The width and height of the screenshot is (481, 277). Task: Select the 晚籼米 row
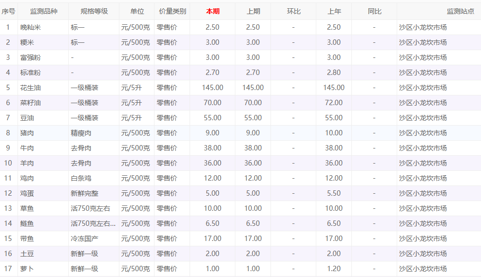coord(241,27)
